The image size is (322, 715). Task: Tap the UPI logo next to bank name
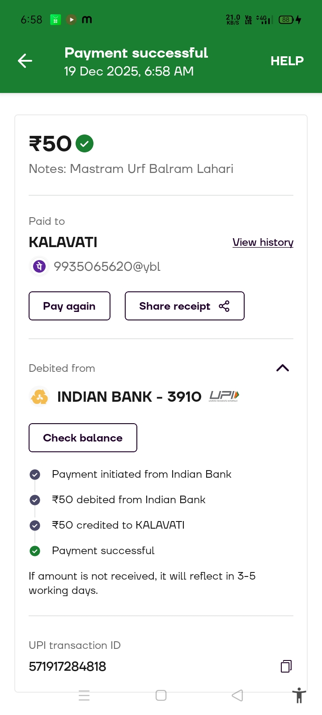[224, 396]
